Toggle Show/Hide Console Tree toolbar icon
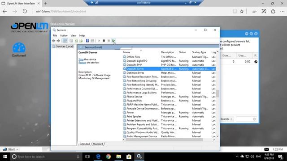Image resolution: width=287 pixels, height=161 pixels. coord(65,41)
